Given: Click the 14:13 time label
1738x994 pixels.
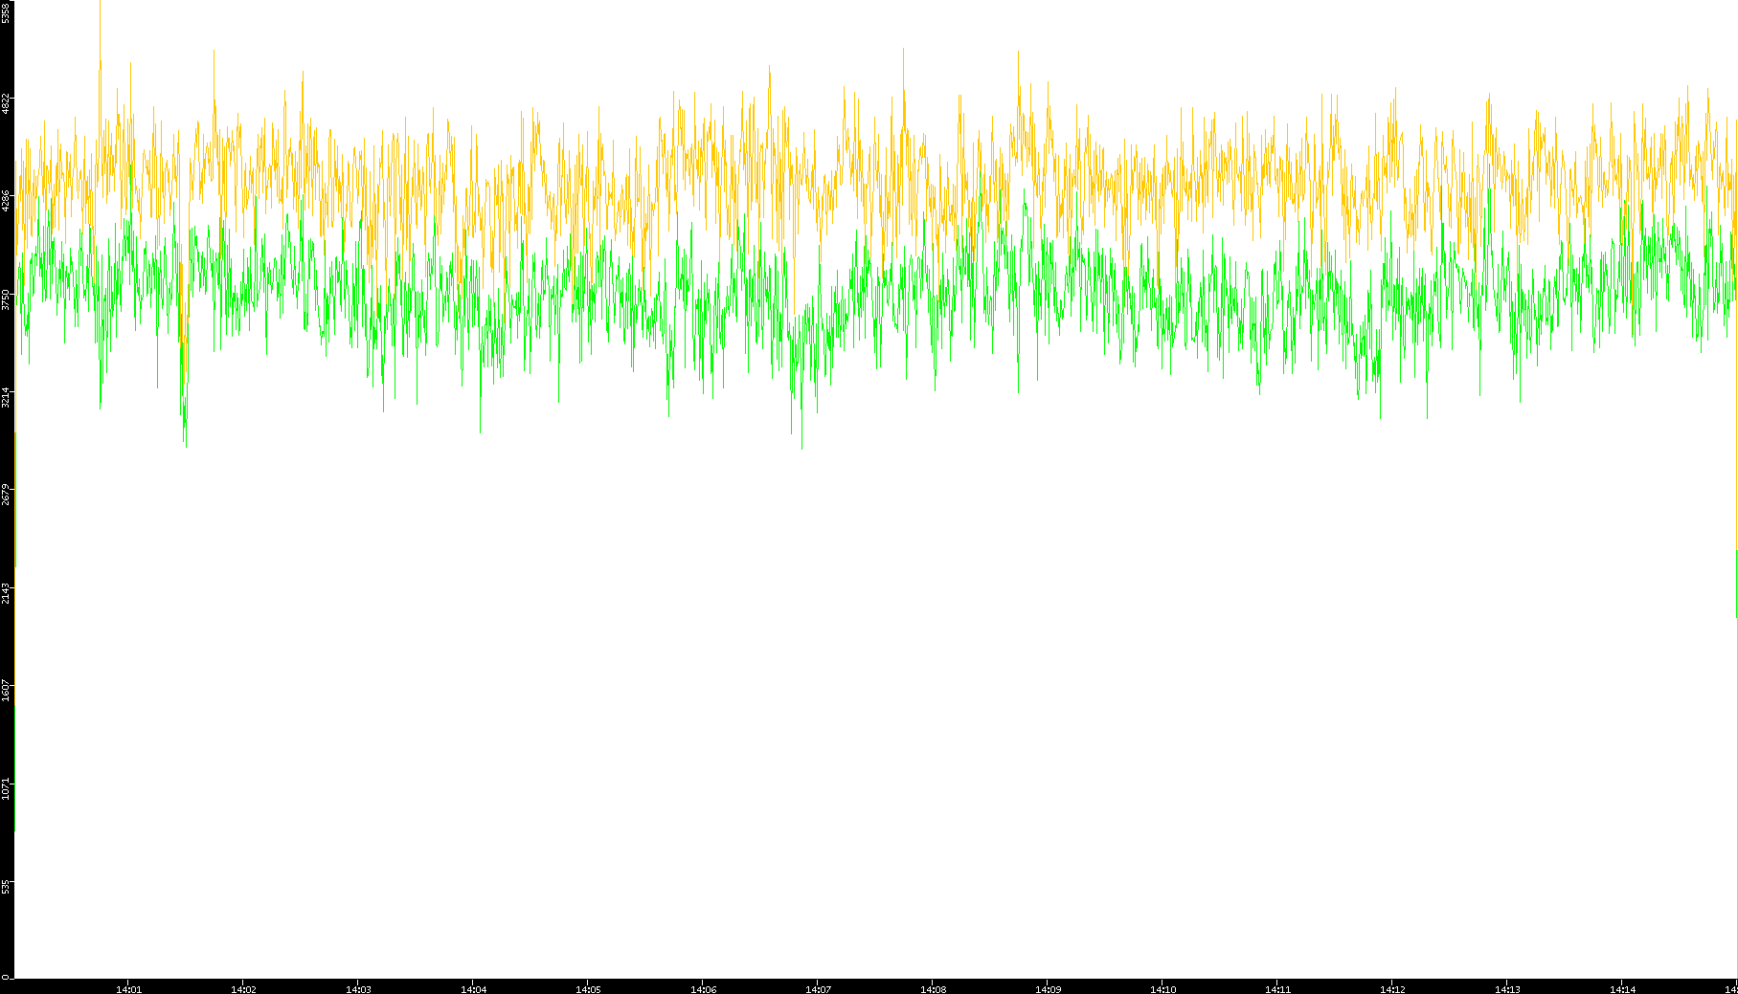Looking at the screenshot, I should 1507,989.
